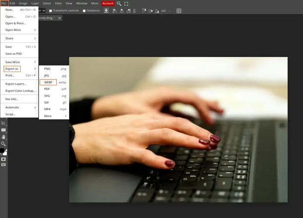
Task: Click the search magnifier icon in menu bar
Action: click(119, 3)
